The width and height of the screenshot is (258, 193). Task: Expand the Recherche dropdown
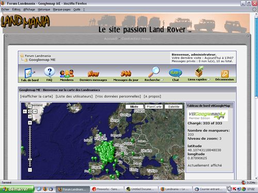point(162,80)
